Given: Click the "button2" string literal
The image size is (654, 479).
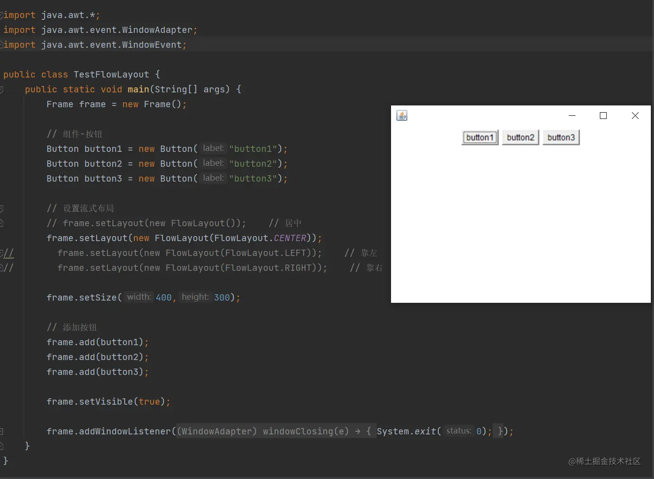Looking at the screenshot, I should tap(253, 164).
